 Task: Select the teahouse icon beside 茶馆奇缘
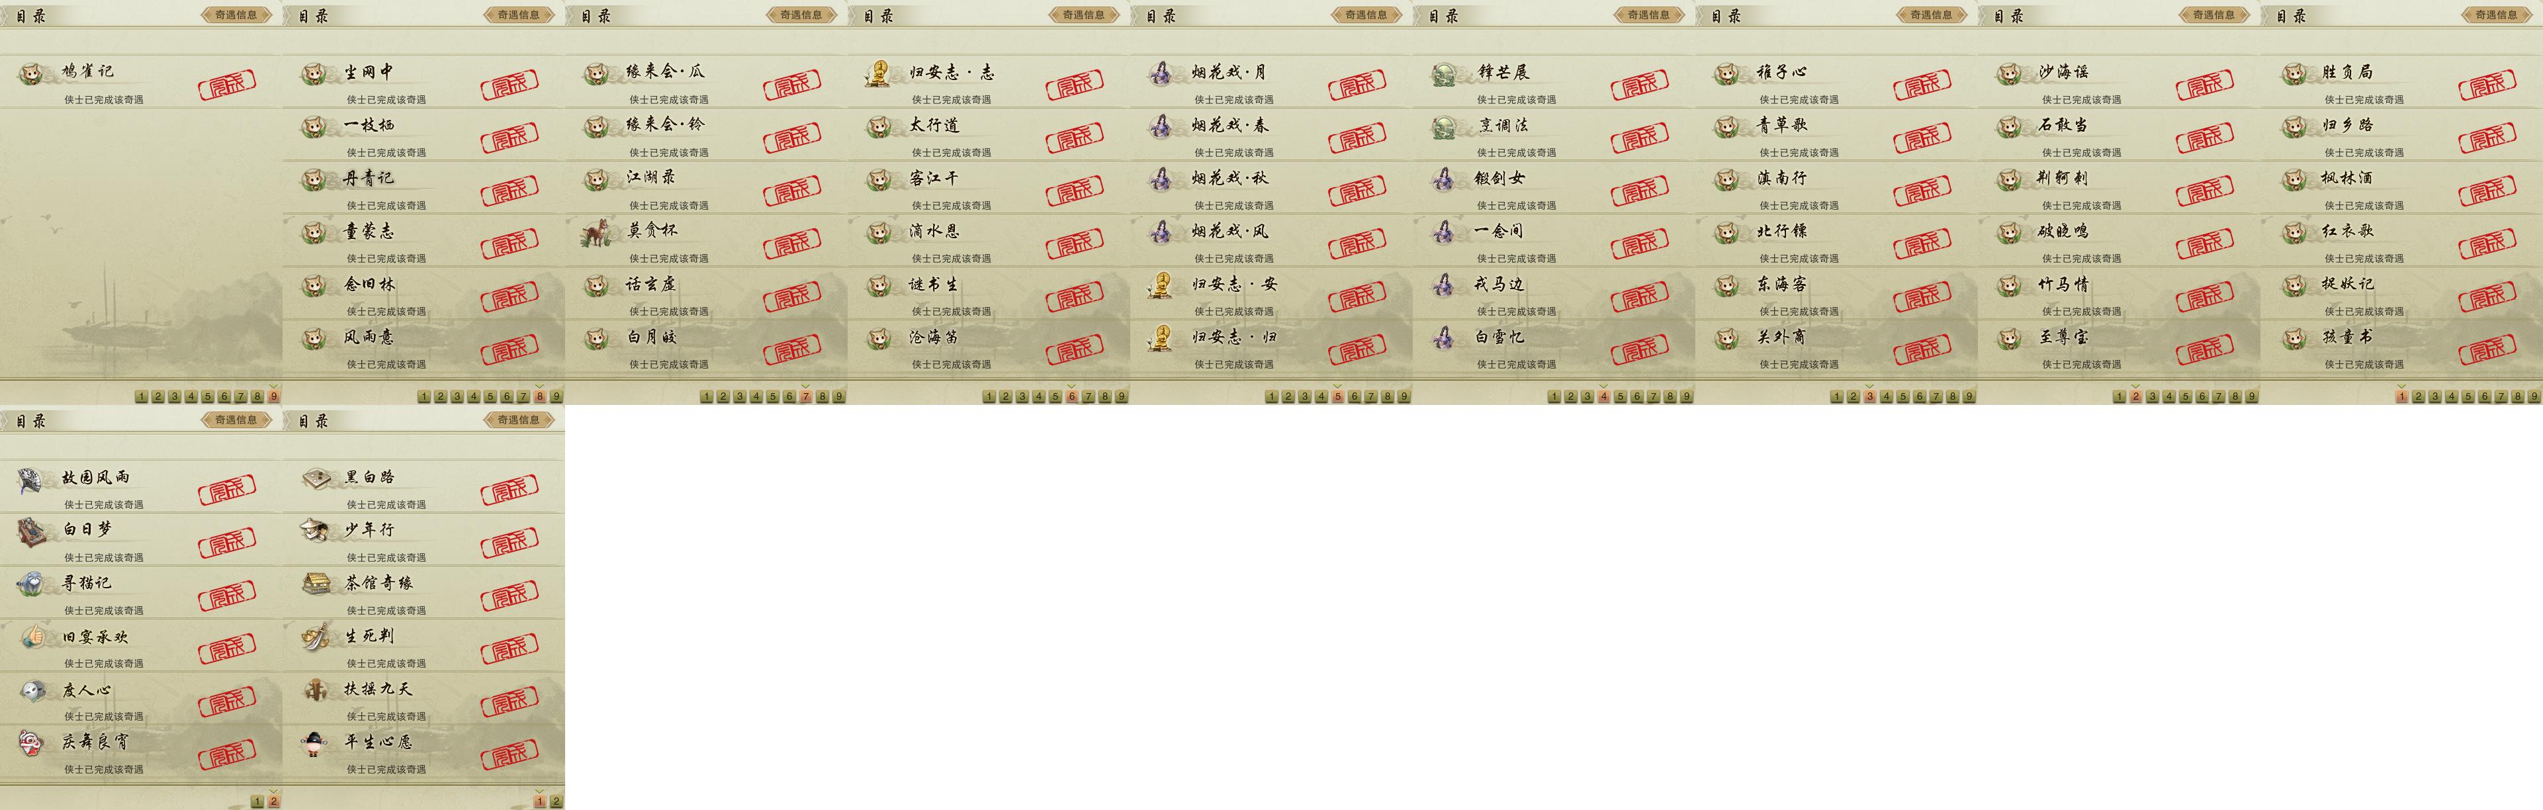tap(315, 584)
